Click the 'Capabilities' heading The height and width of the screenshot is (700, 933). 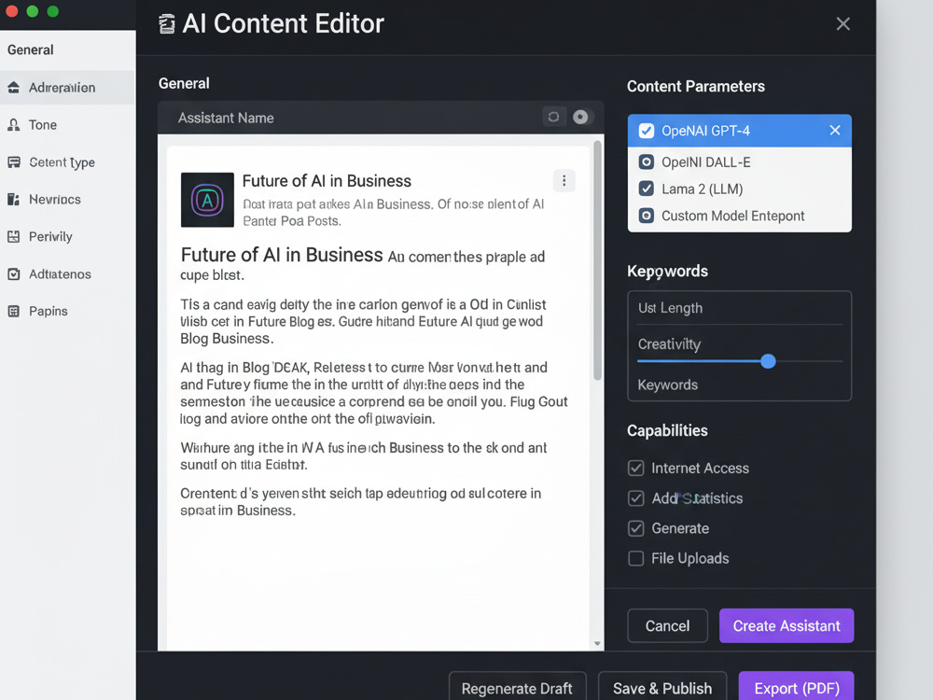click(x=667, y=430)
